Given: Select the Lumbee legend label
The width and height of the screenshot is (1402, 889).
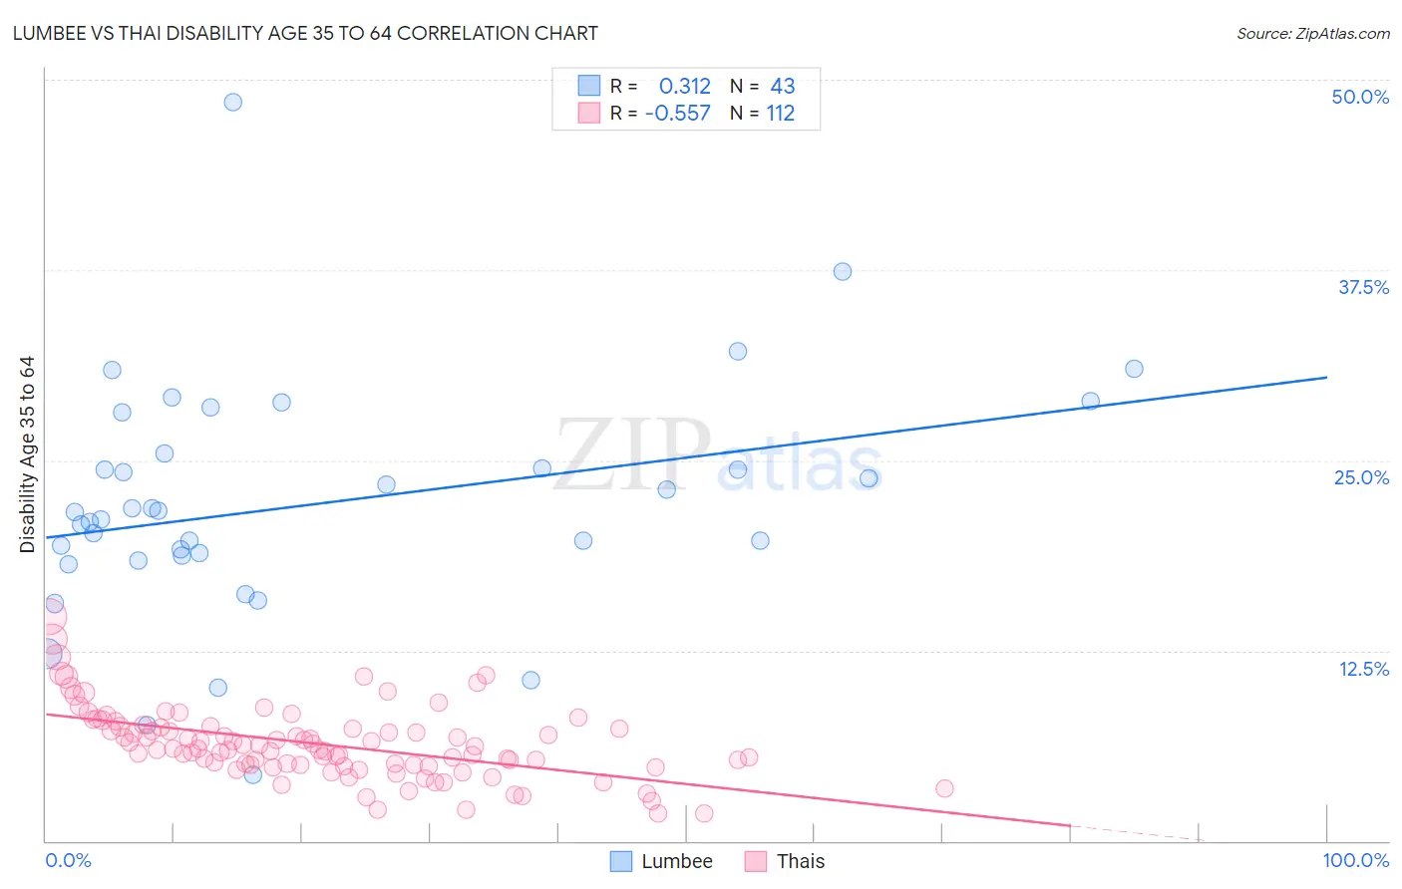Looking at the screenshot, I should [x=677, y=861].
